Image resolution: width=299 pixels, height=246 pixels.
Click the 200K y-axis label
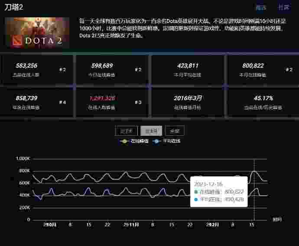[x=25, y=207]
